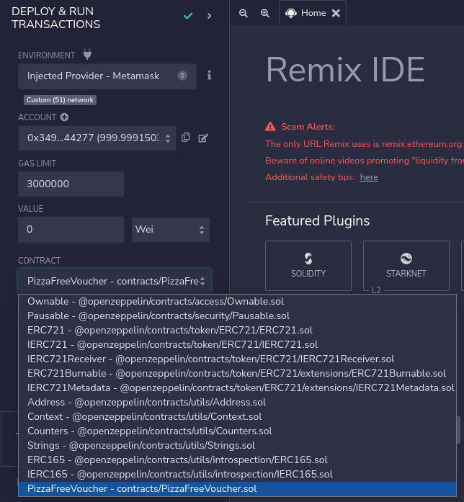Open the Account selector dropdown
The height and width of the screenshot is (502, 464).
[x=97, y=138]
